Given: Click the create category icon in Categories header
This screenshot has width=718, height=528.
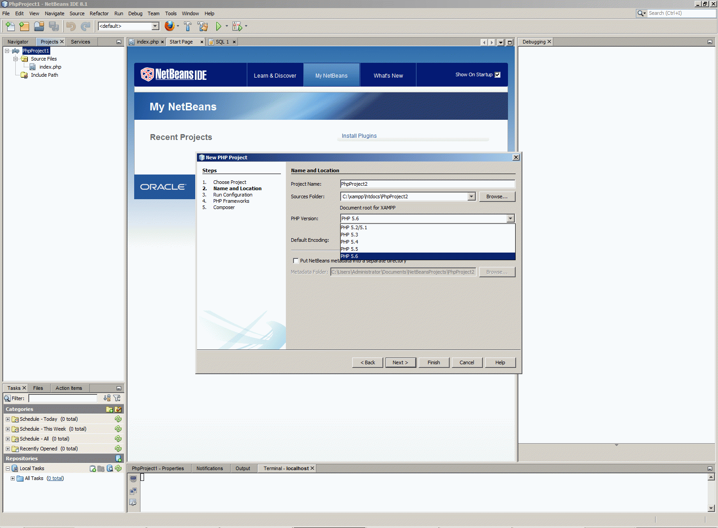Looking at the screenshot, I should click(x=109, y=409).
